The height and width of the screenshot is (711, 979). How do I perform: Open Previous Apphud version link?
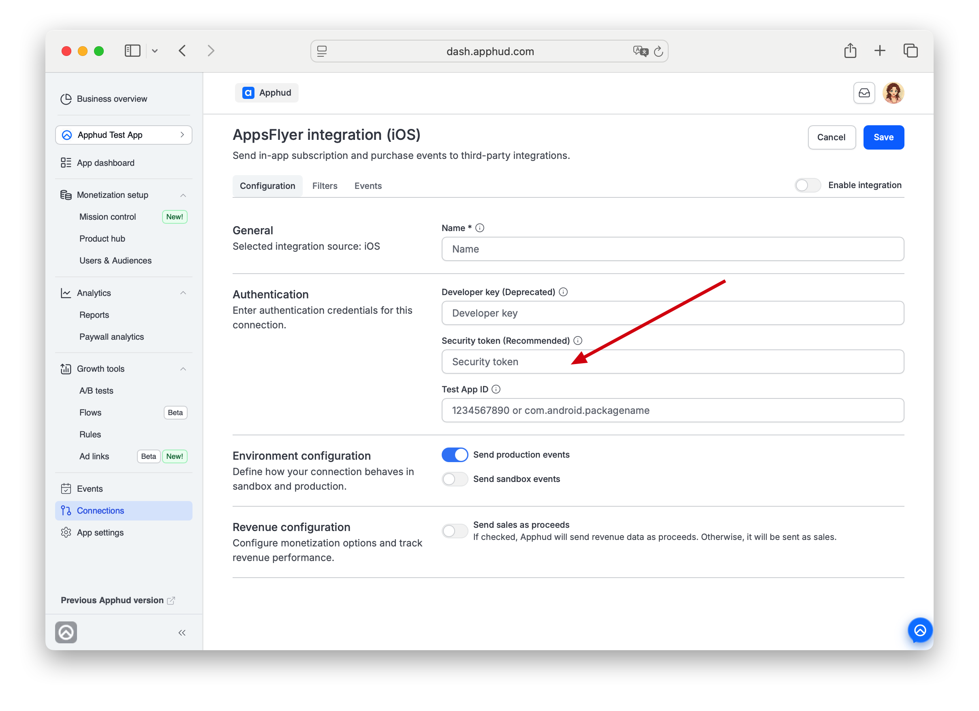[x=118, y=600]
